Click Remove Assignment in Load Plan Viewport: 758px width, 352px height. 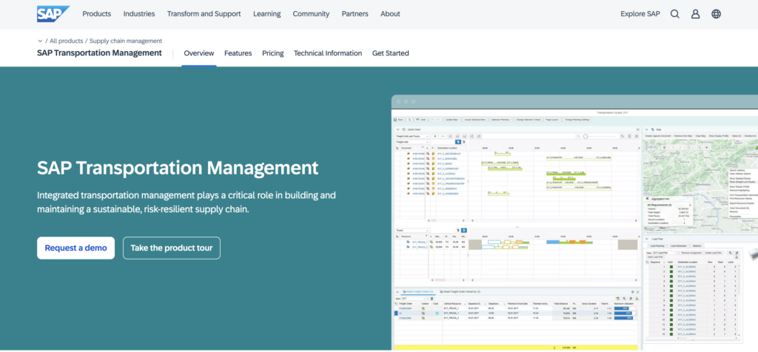[x=691, y=253]
